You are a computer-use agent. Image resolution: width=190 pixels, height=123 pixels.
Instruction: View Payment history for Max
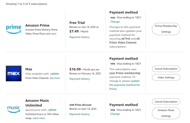click(79, 79)
